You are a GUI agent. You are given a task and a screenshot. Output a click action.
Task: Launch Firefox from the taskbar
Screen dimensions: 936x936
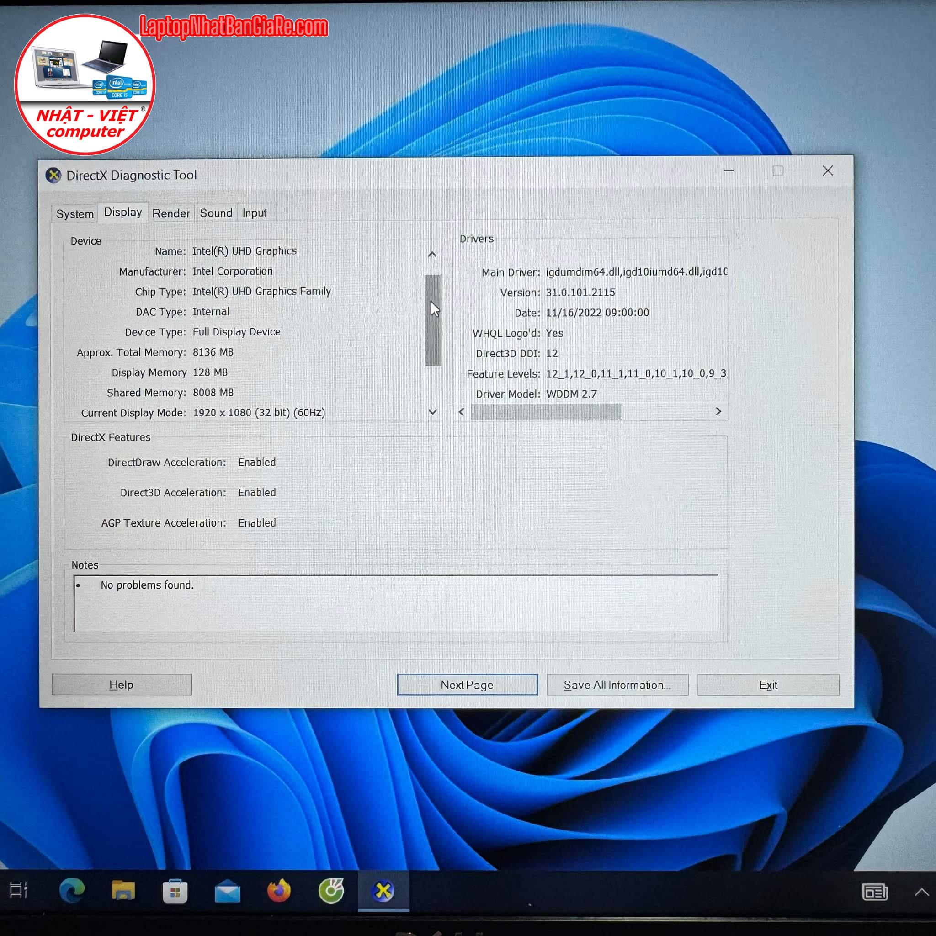279,890
